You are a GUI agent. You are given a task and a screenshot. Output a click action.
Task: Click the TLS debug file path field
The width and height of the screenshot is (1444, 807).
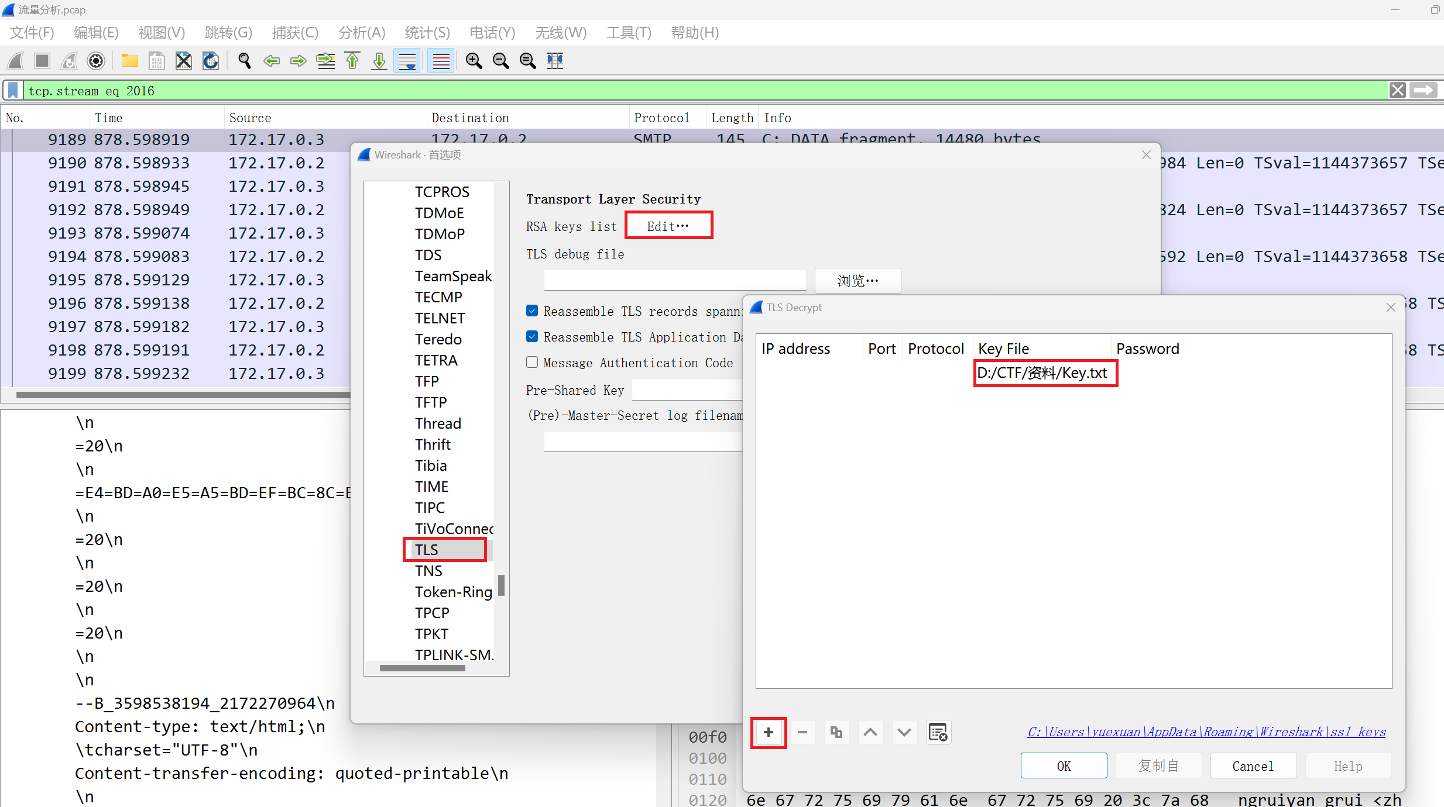click(674, 281)
